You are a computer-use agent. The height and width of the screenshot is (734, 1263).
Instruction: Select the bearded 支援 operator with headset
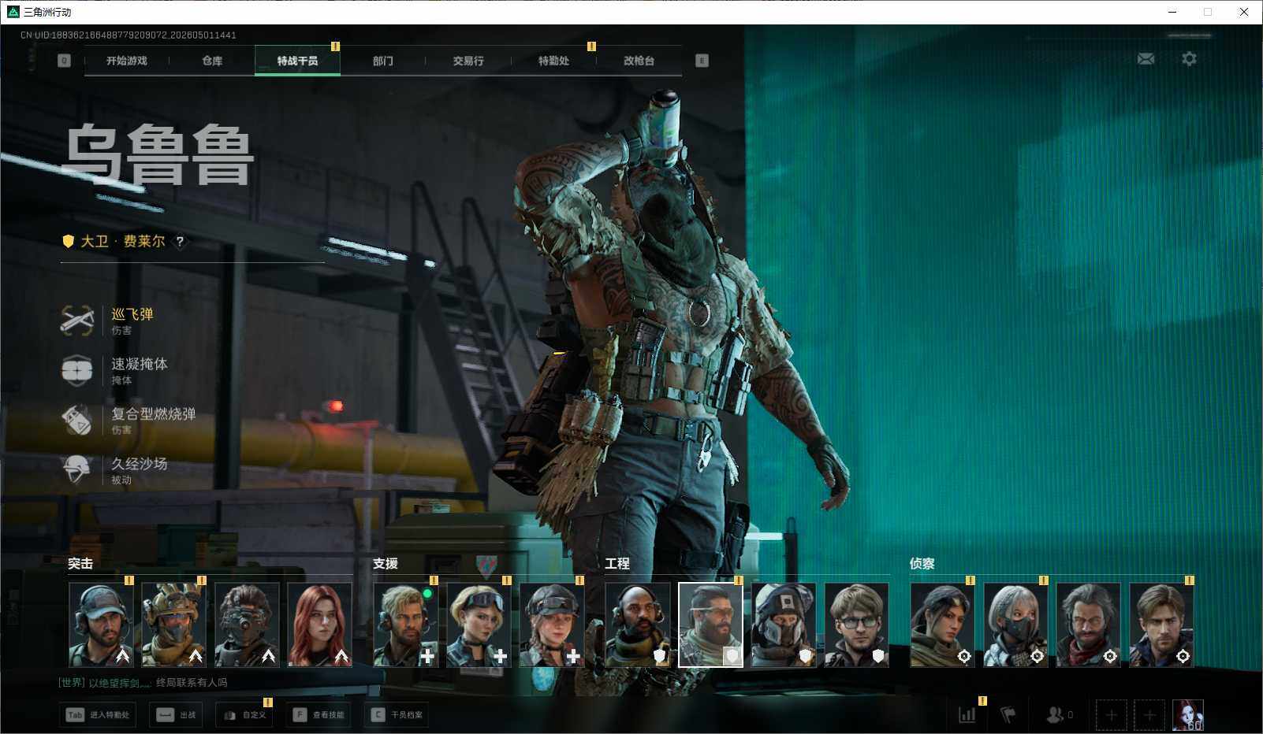click(405, 625)
